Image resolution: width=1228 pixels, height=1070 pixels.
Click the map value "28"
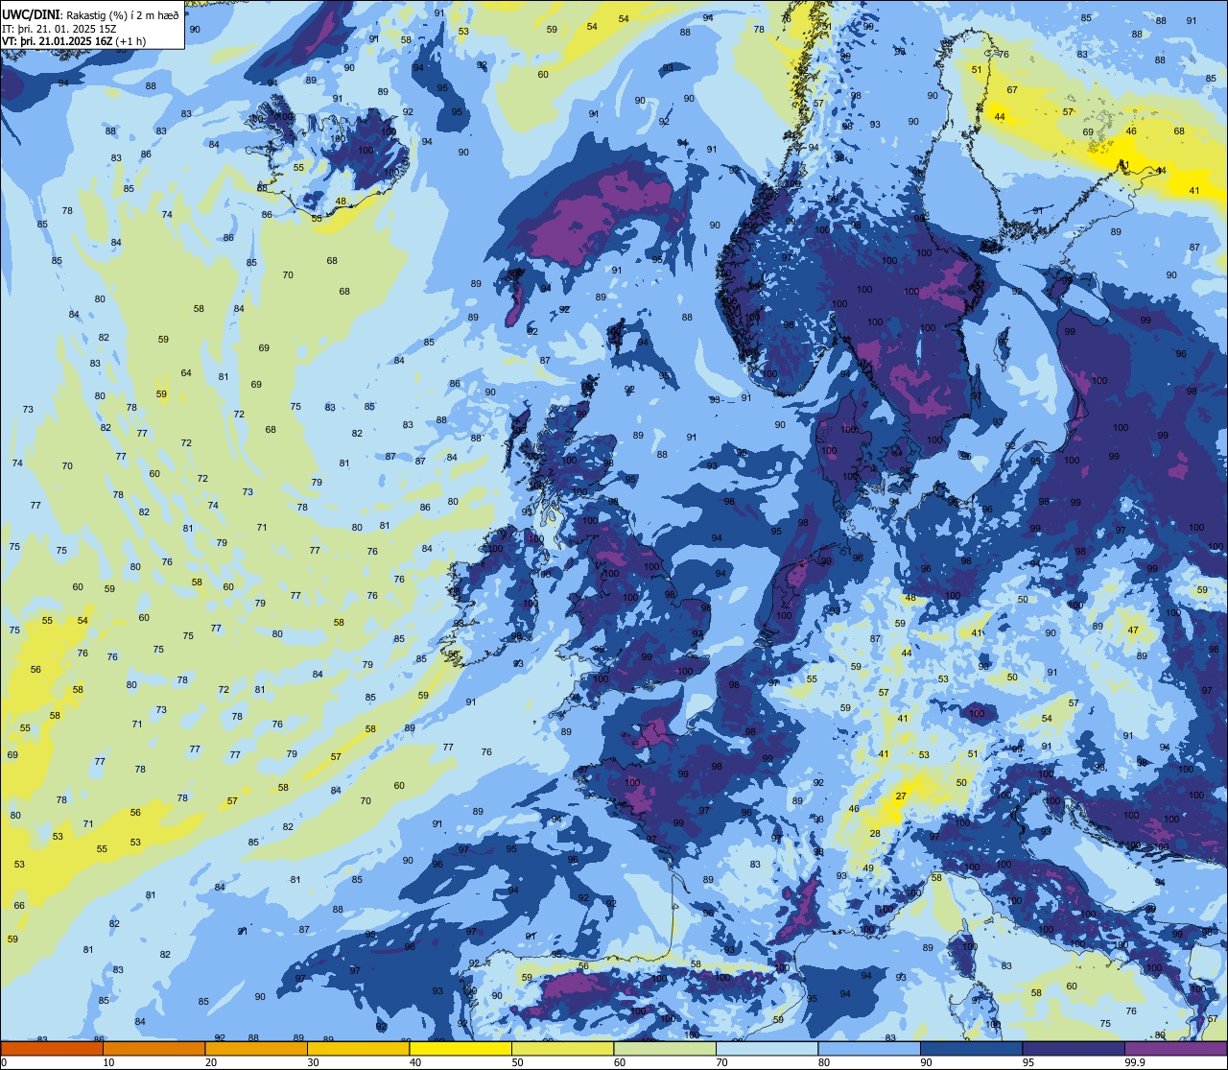tap(874, 833)
